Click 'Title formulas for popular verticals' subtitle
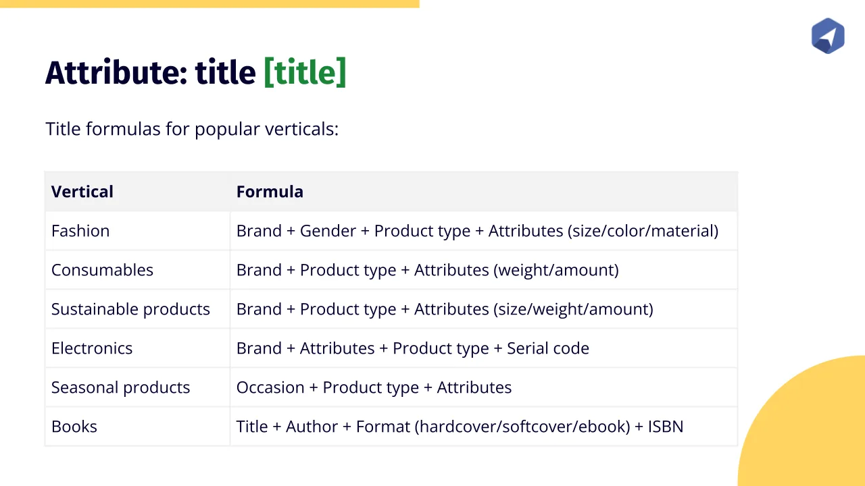The width and height of the screenshot is (865, 486). point(192,128)
